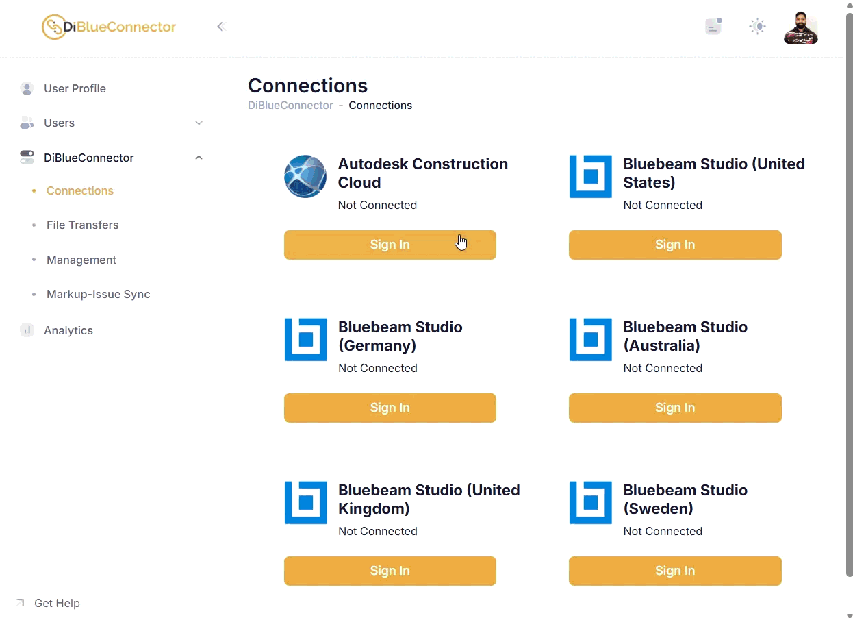853x618 pixels.
Task: Open the user avatar menu
Action: point(801,27)
